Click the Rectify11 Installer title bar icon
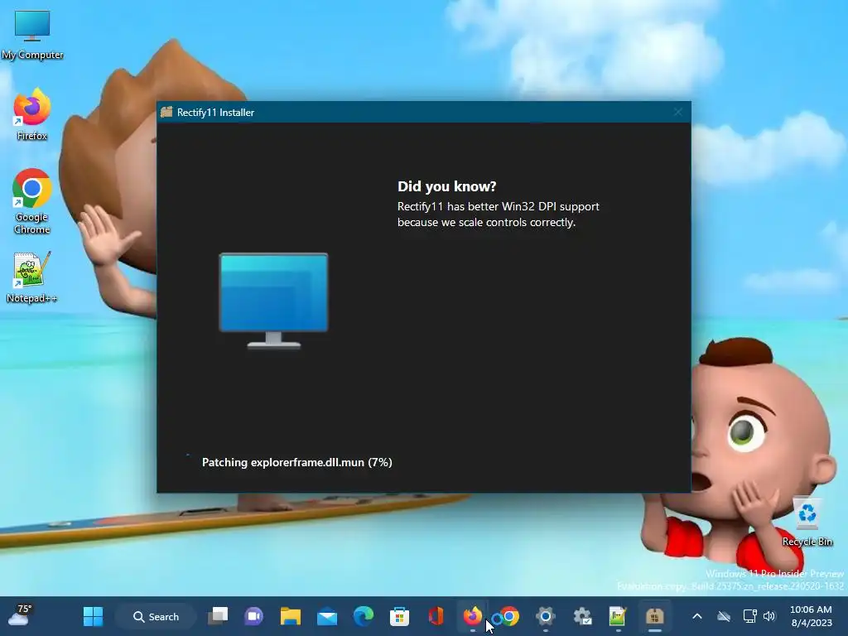848x636 pixels. 166,112
